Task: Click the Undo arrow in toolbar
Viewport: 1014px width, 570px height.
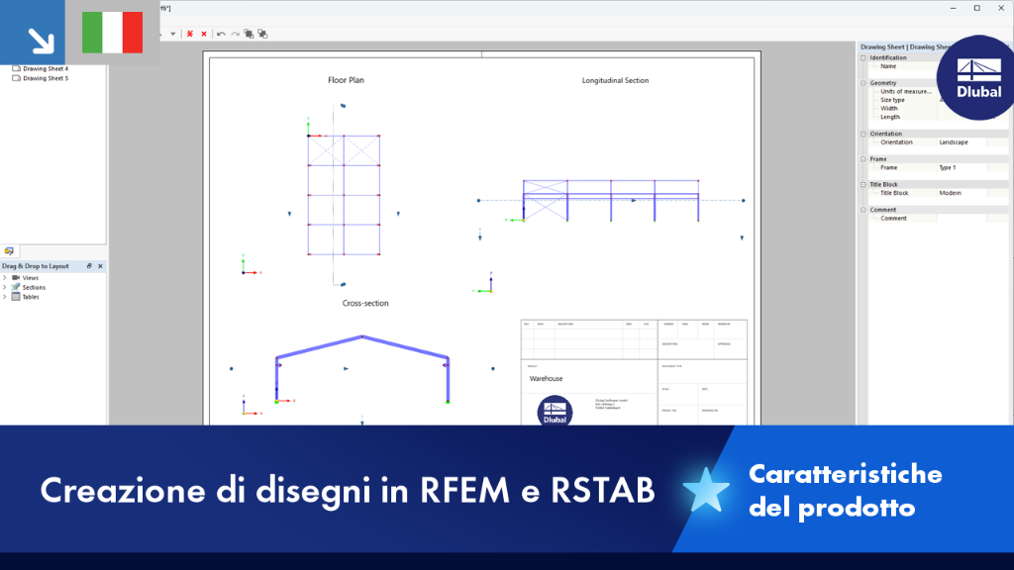Action: pos(221,34)
